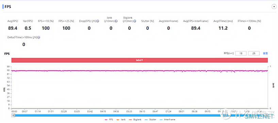Select the red label1 bar
This screenshot has height=123, width=278.
tap(140, 60)
